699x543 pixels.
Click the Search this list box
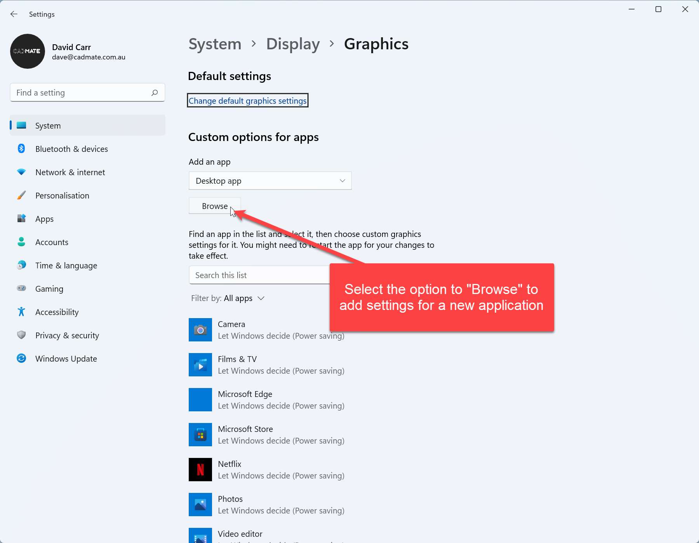(258, 275)
